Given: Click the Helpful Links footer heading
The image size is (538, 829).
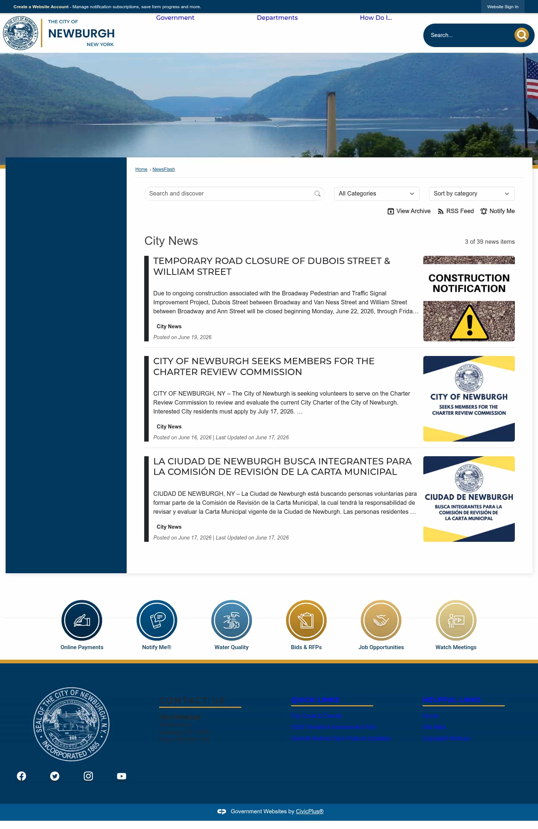Looking at the screenshot, I should (452, 700).
